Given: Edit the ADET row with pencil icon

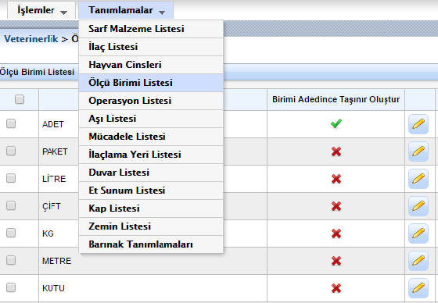Looking at the screenshot, I should pos(418,124).
